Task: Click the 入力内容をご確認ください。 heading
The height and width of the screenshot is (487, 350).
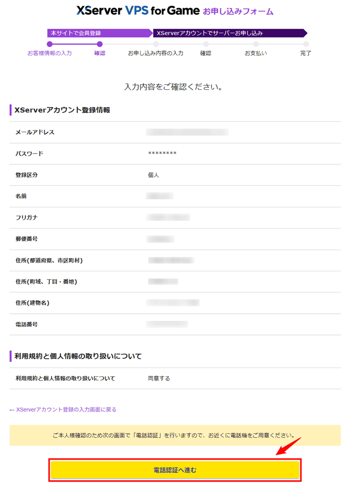Action: 174,87
